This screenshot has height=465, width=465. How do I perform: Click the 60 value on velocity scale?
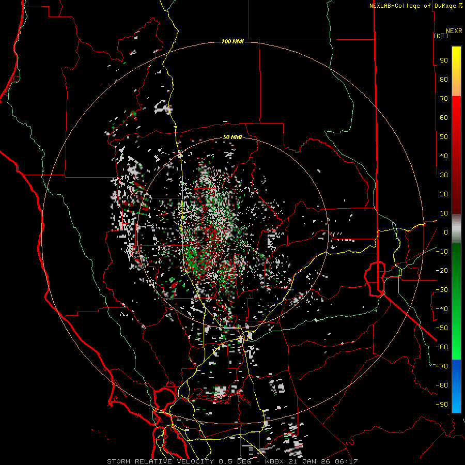pyautogui.click(x=444, y=118)
